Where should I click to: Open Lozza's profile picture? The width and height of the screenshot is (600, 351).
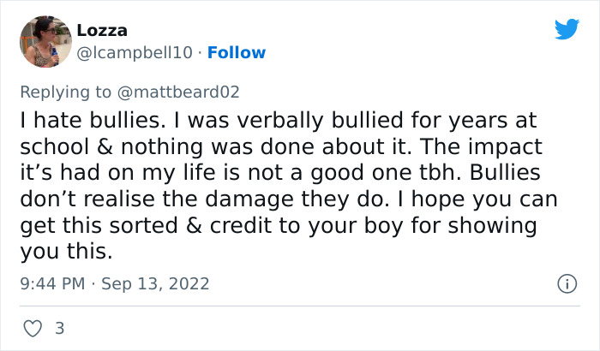click(45, 41)
